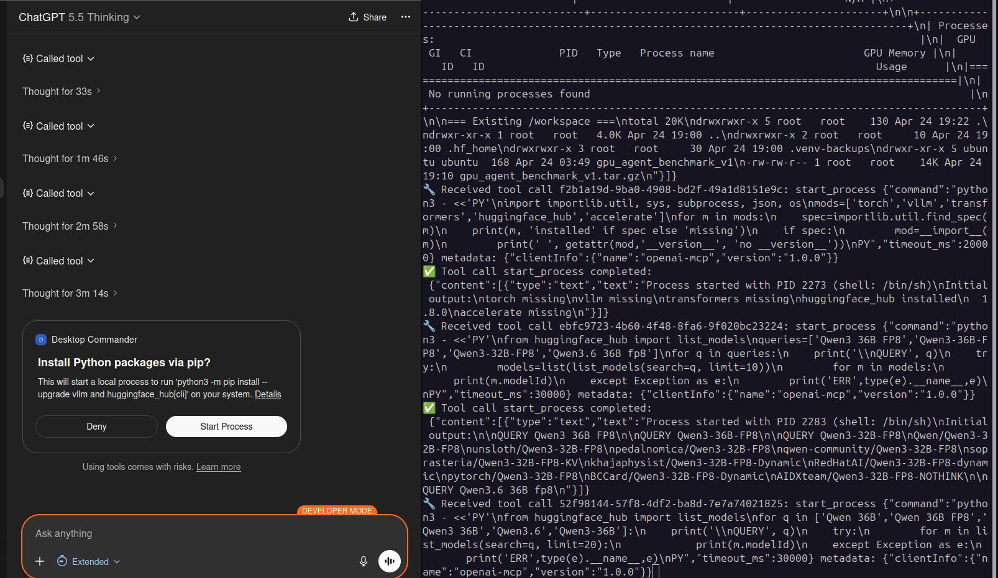Click the microphone dictation icon
Screen dimensions: 998x578
364,561
